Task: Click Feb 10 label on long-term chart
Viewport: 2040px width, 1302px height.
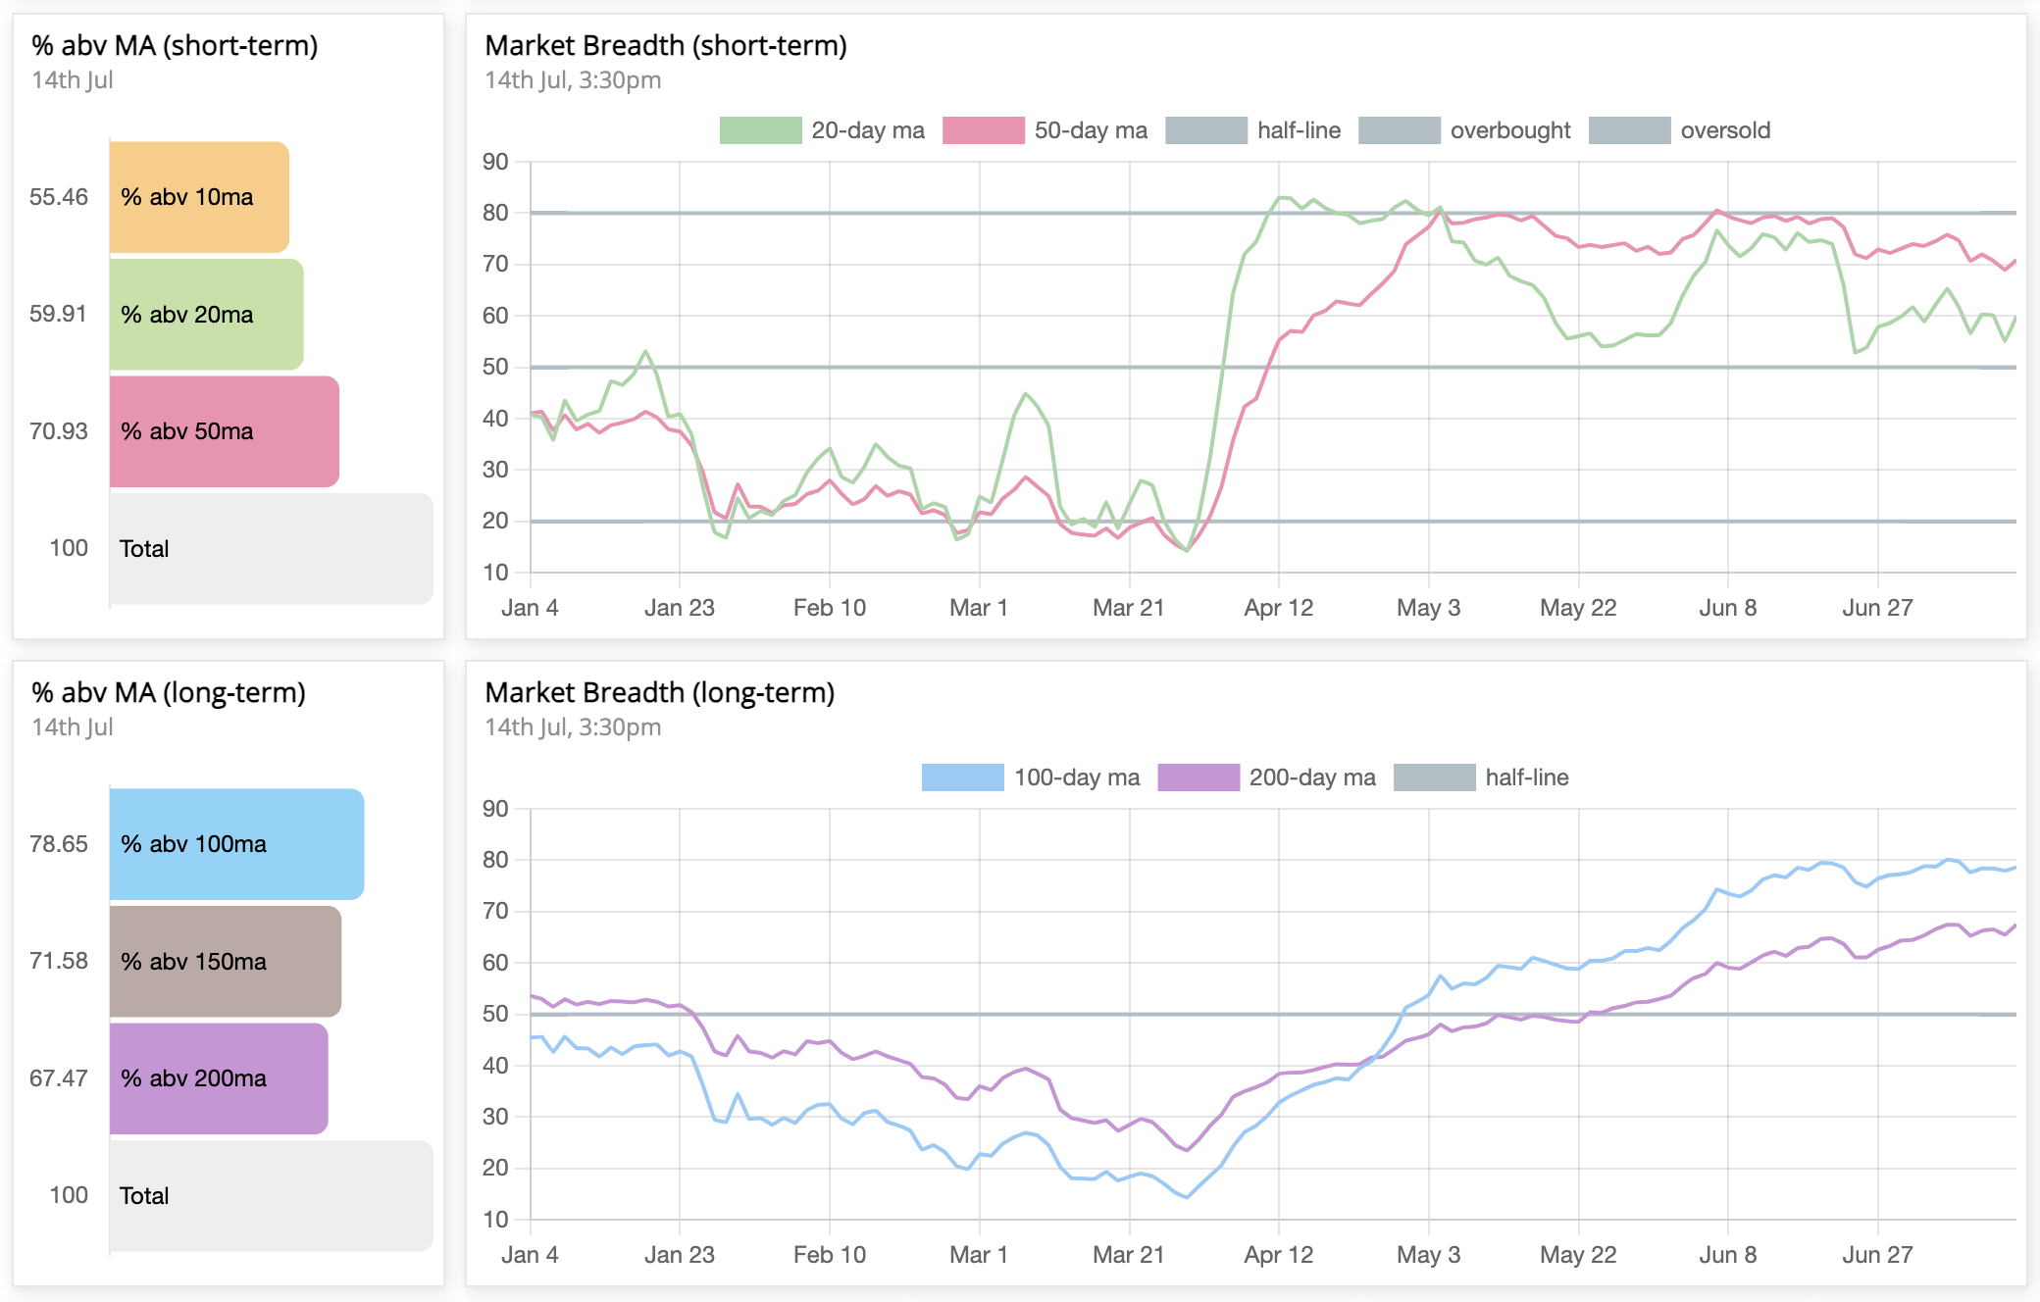Action: [x=830, y=1255]
